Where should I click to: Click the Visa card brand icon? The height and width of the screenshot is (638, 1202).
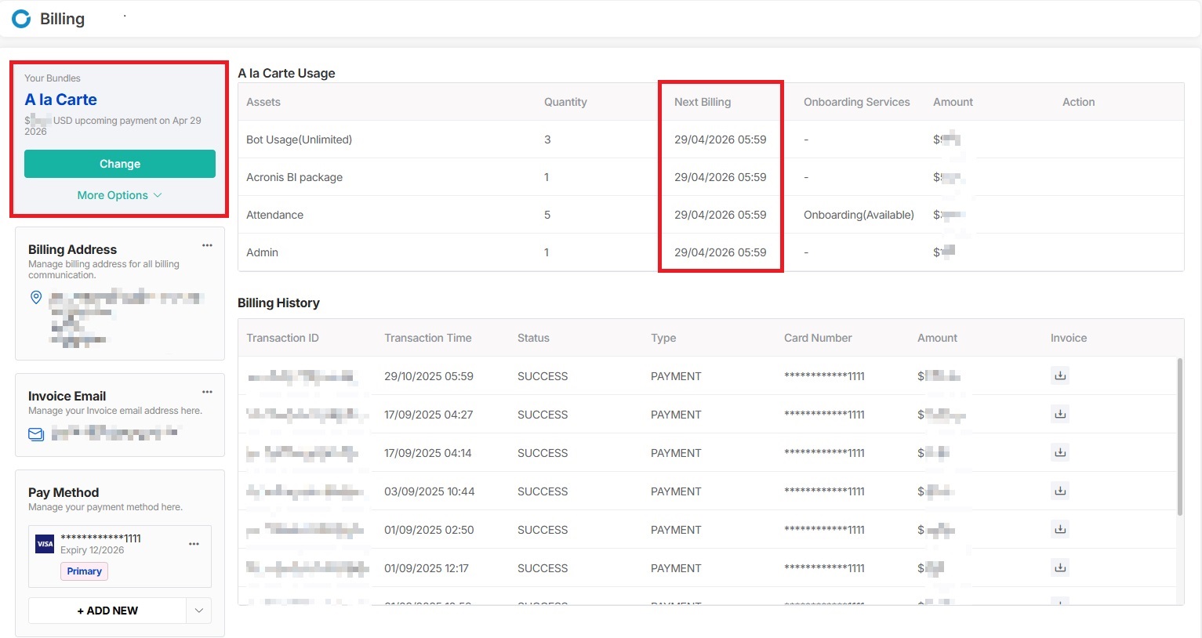45,544
